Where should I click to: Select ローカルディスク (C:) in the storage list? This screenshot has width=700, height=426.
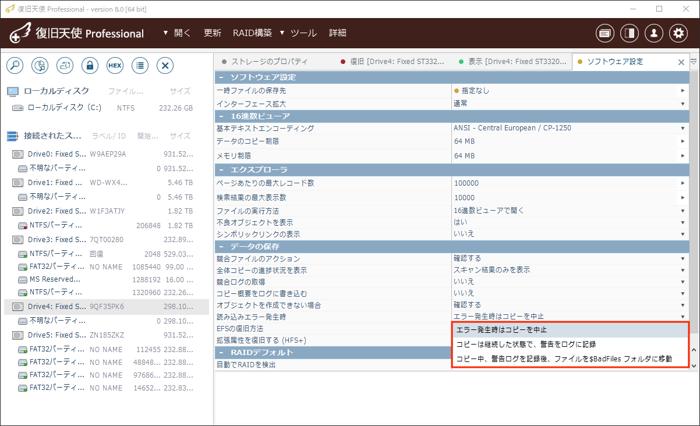click(107, 108)
